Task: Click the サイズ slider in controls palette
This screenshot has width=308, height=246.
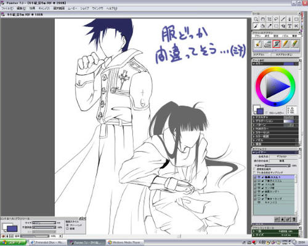Action: [x=44, y=223]
